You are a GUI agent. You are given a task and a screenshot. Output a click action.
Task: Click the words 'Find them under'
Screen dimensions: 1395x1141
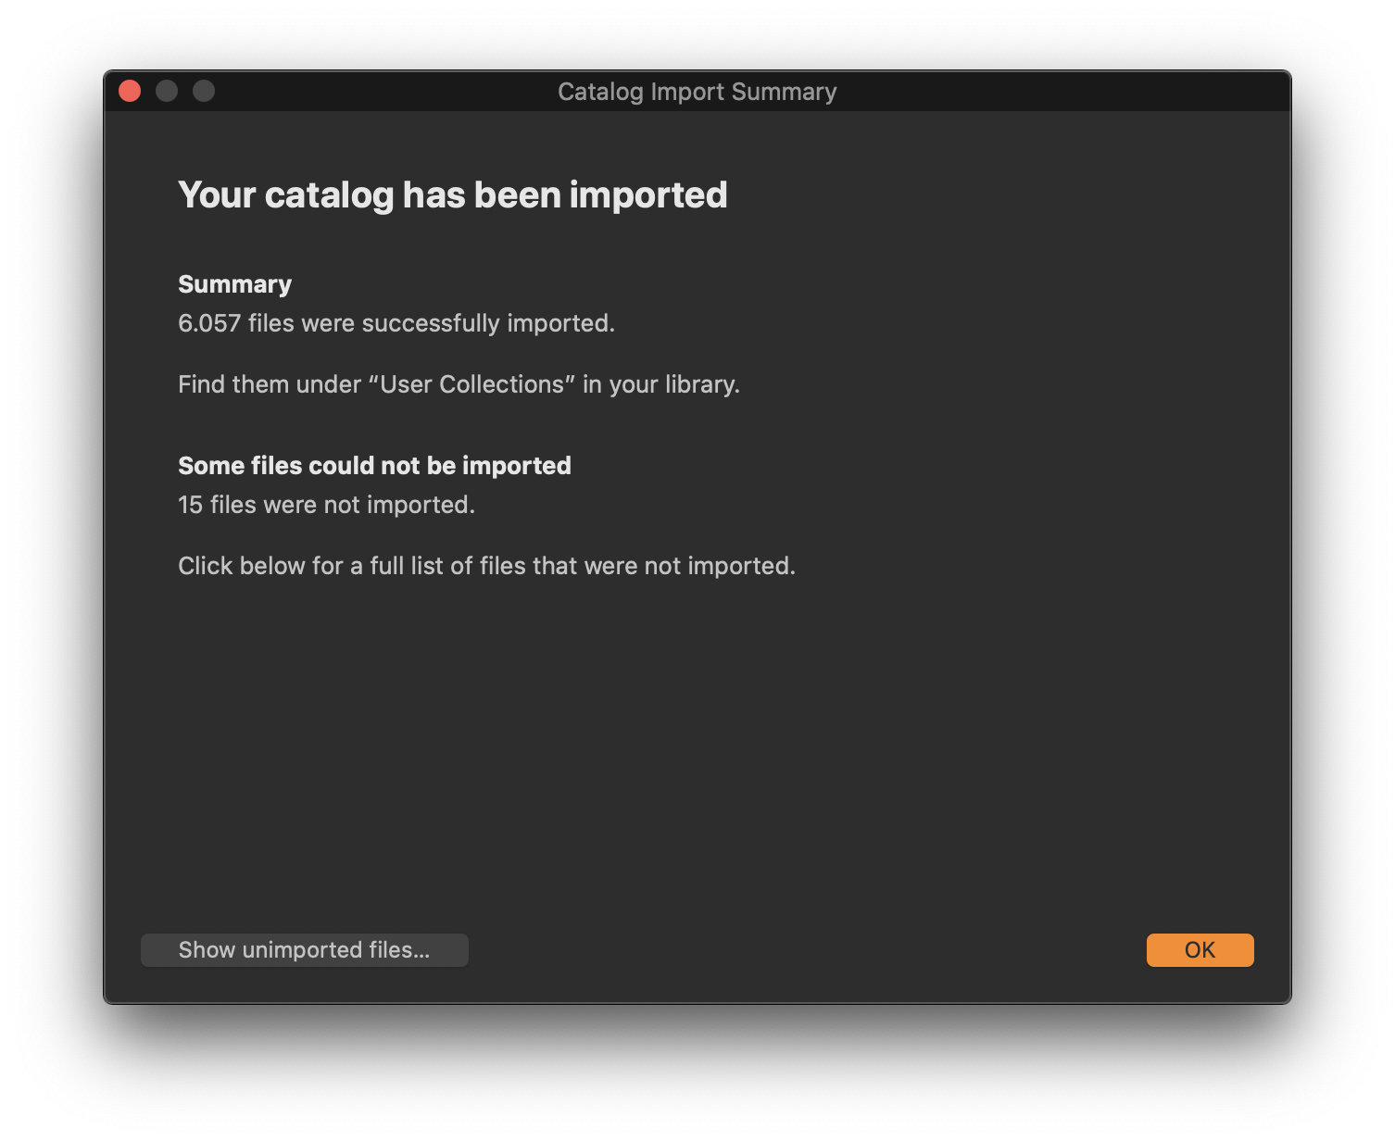[x=269, y=384]
